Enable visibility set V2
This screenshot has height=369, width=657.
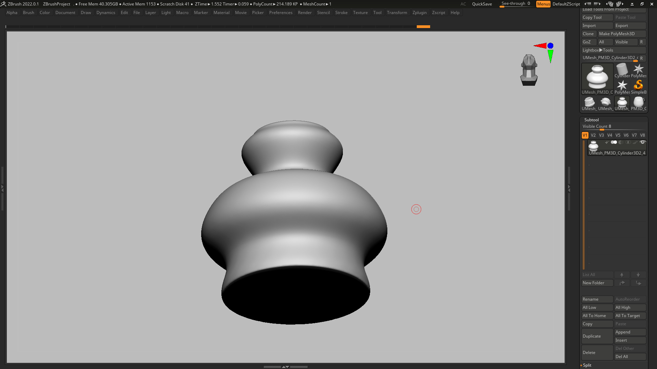(593, 135)
